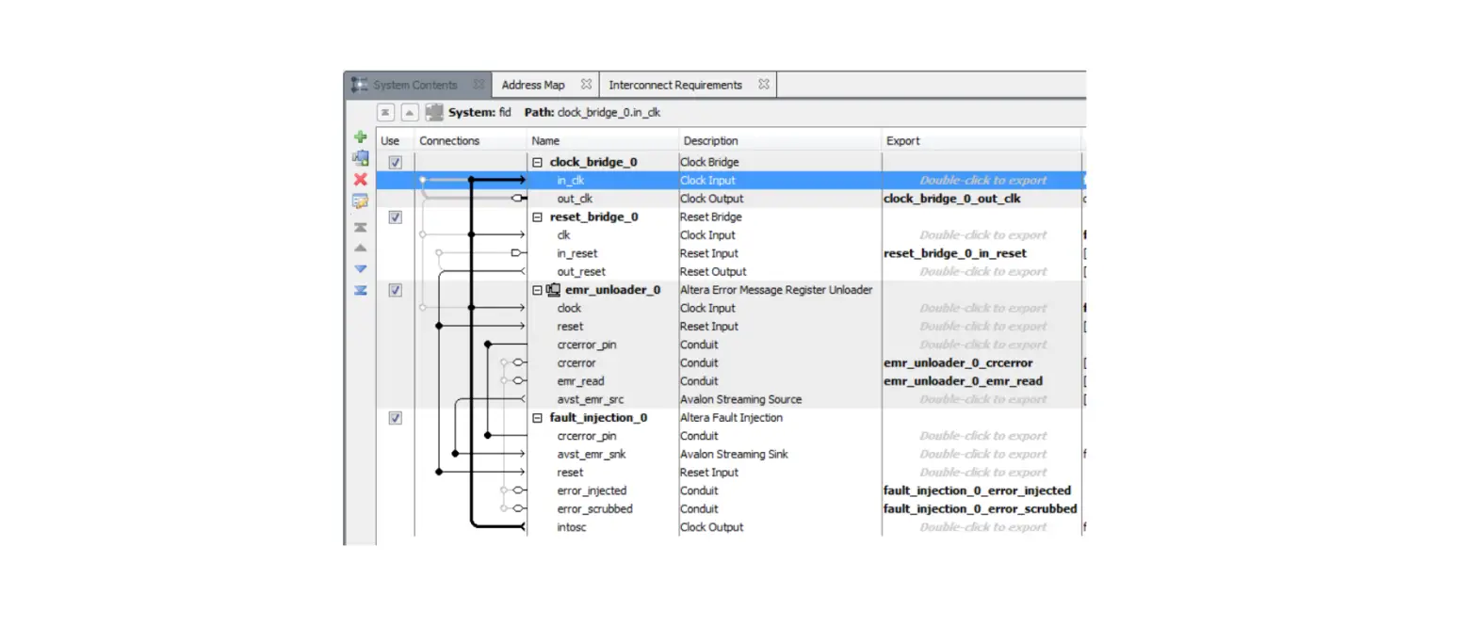Click the export field for intosc

pyautogui.click(x=982, y=527)
